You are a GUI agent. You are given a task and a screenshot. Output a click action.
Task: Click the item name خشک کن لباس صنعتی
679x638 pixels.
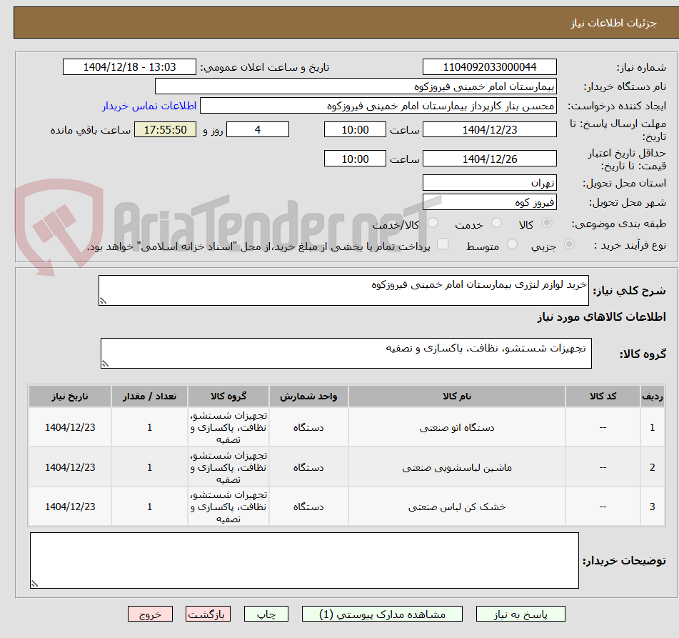click(x=456, y=507)
